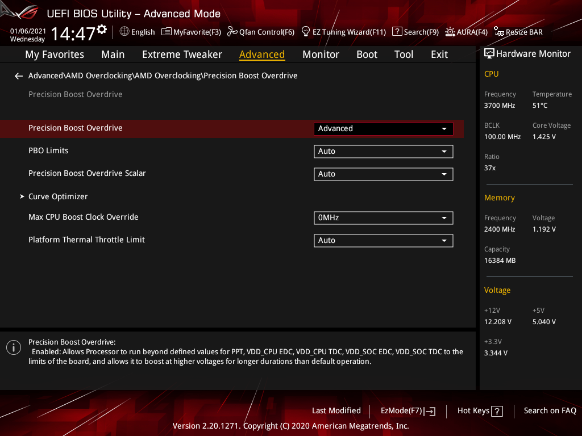Open Max CPU Boost Clock Override dropdown
Image resolution: width=582 pixels, height=436 pixels.
coord(384,217)
